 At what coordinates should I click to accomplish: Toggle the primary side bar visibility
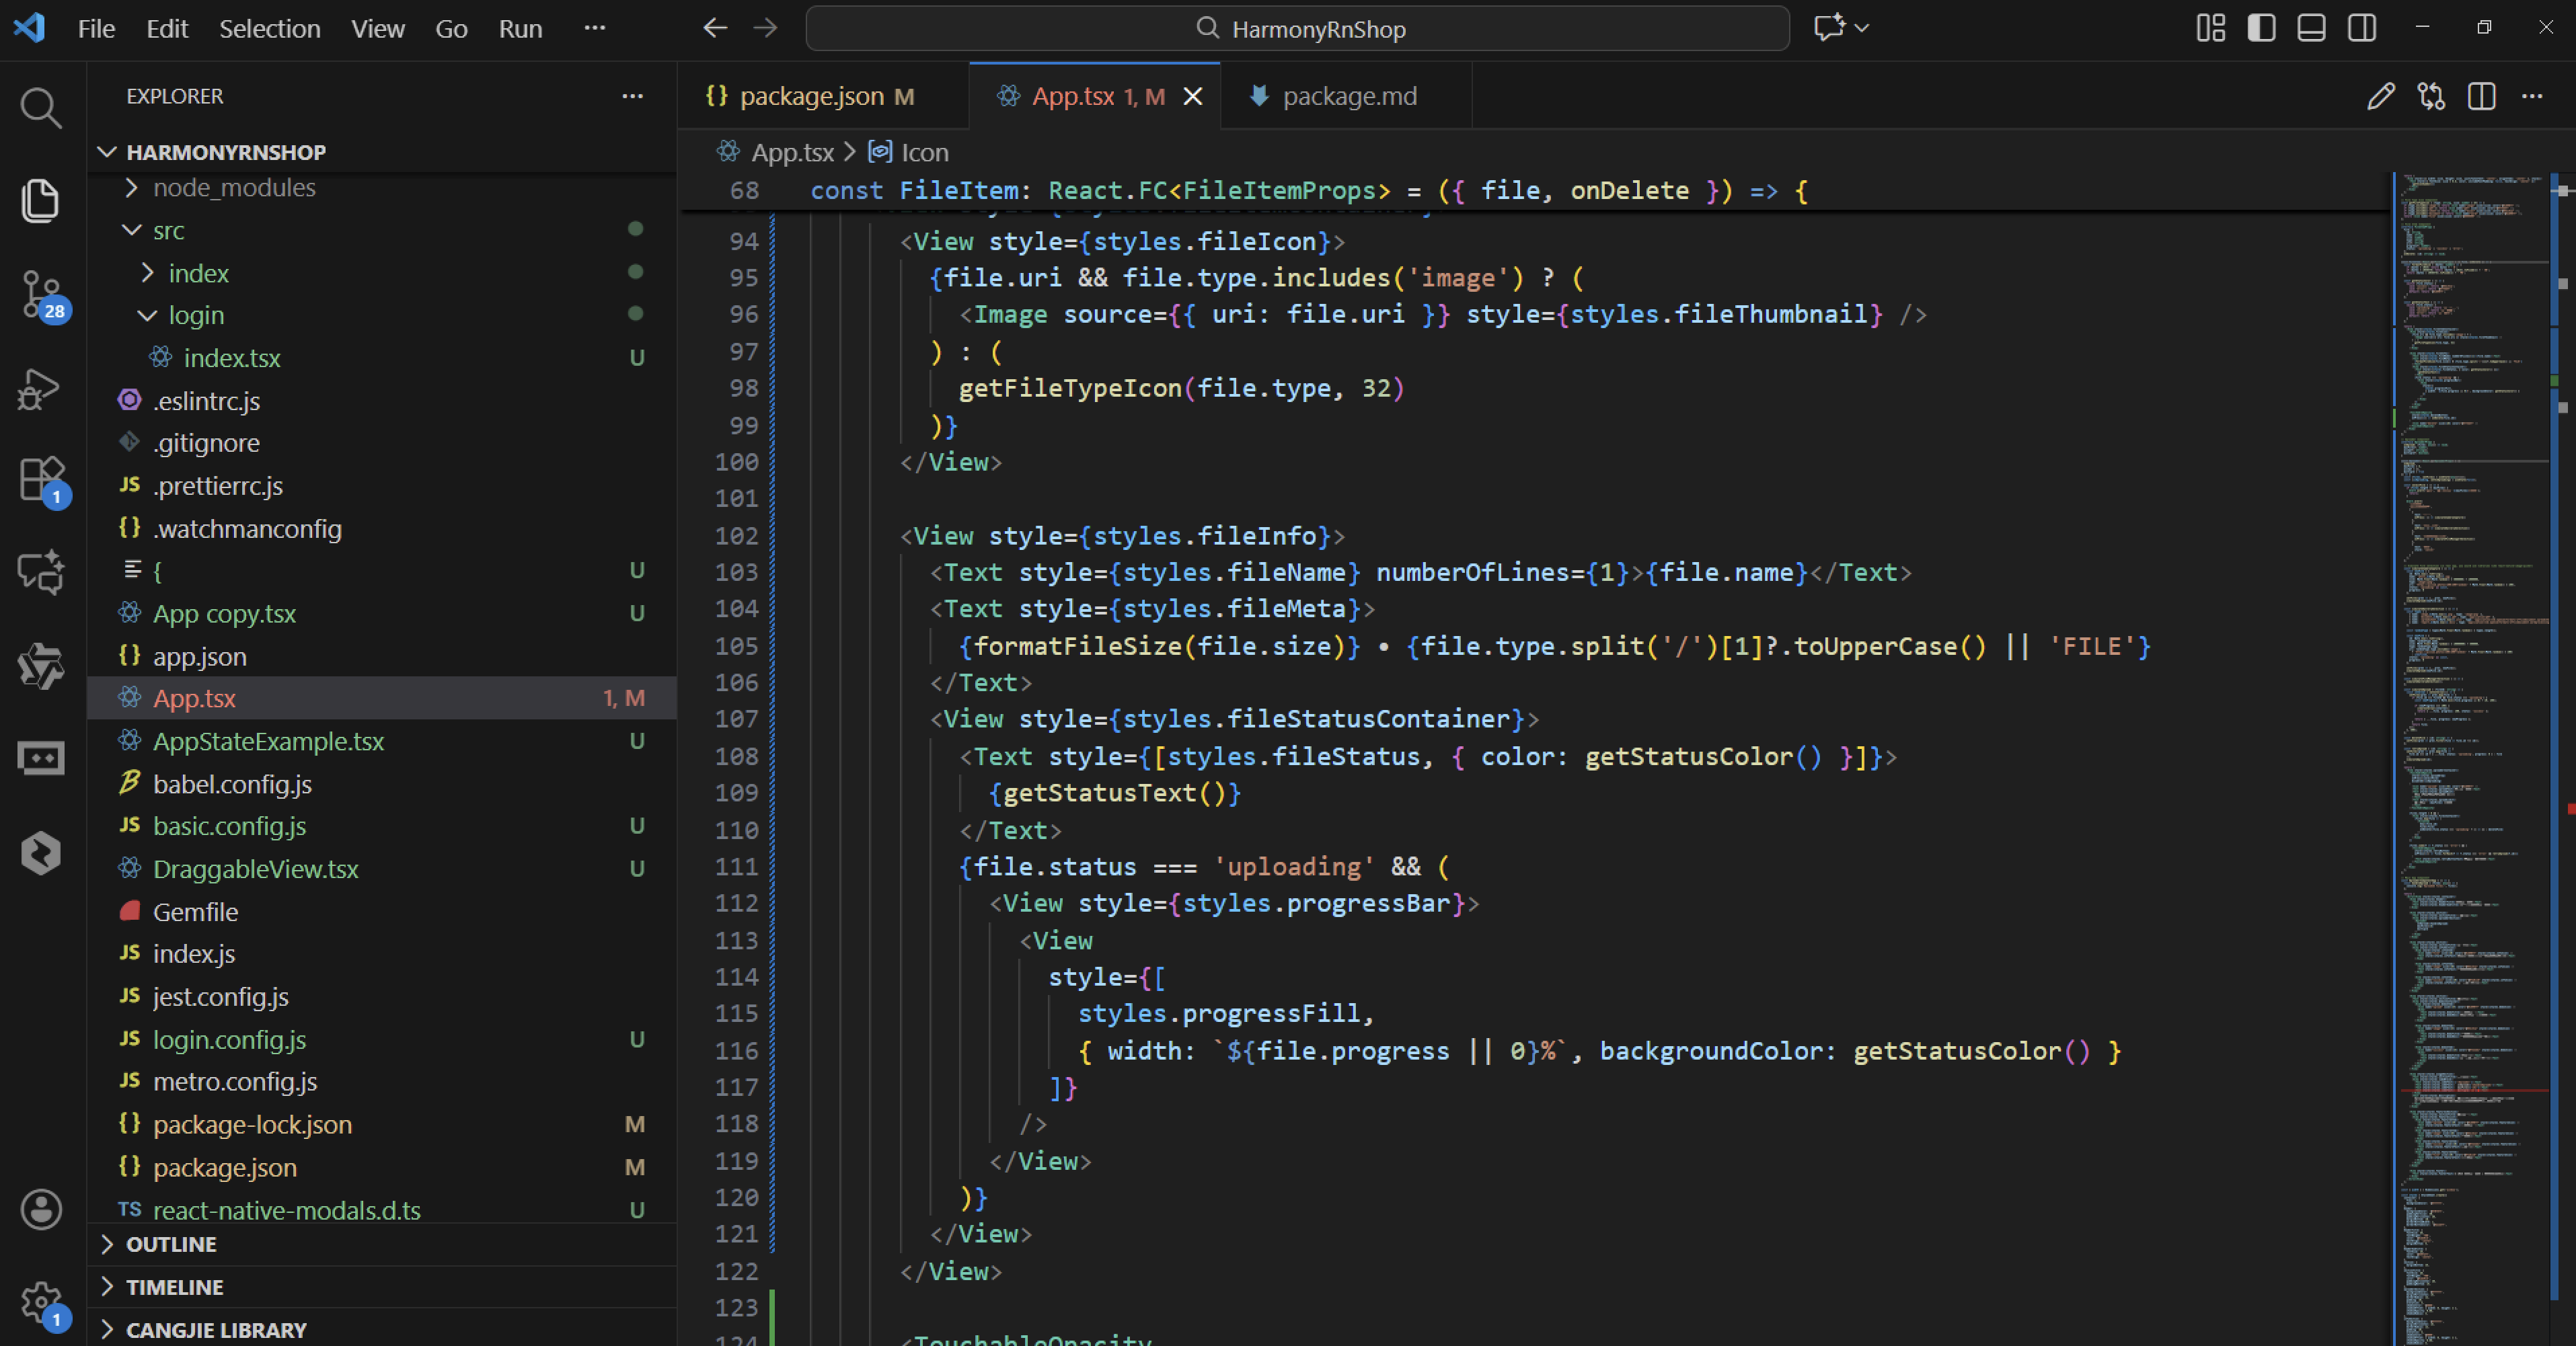point(2261,28)
